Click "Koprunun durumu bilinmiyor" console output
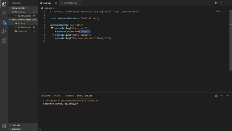 61,104
